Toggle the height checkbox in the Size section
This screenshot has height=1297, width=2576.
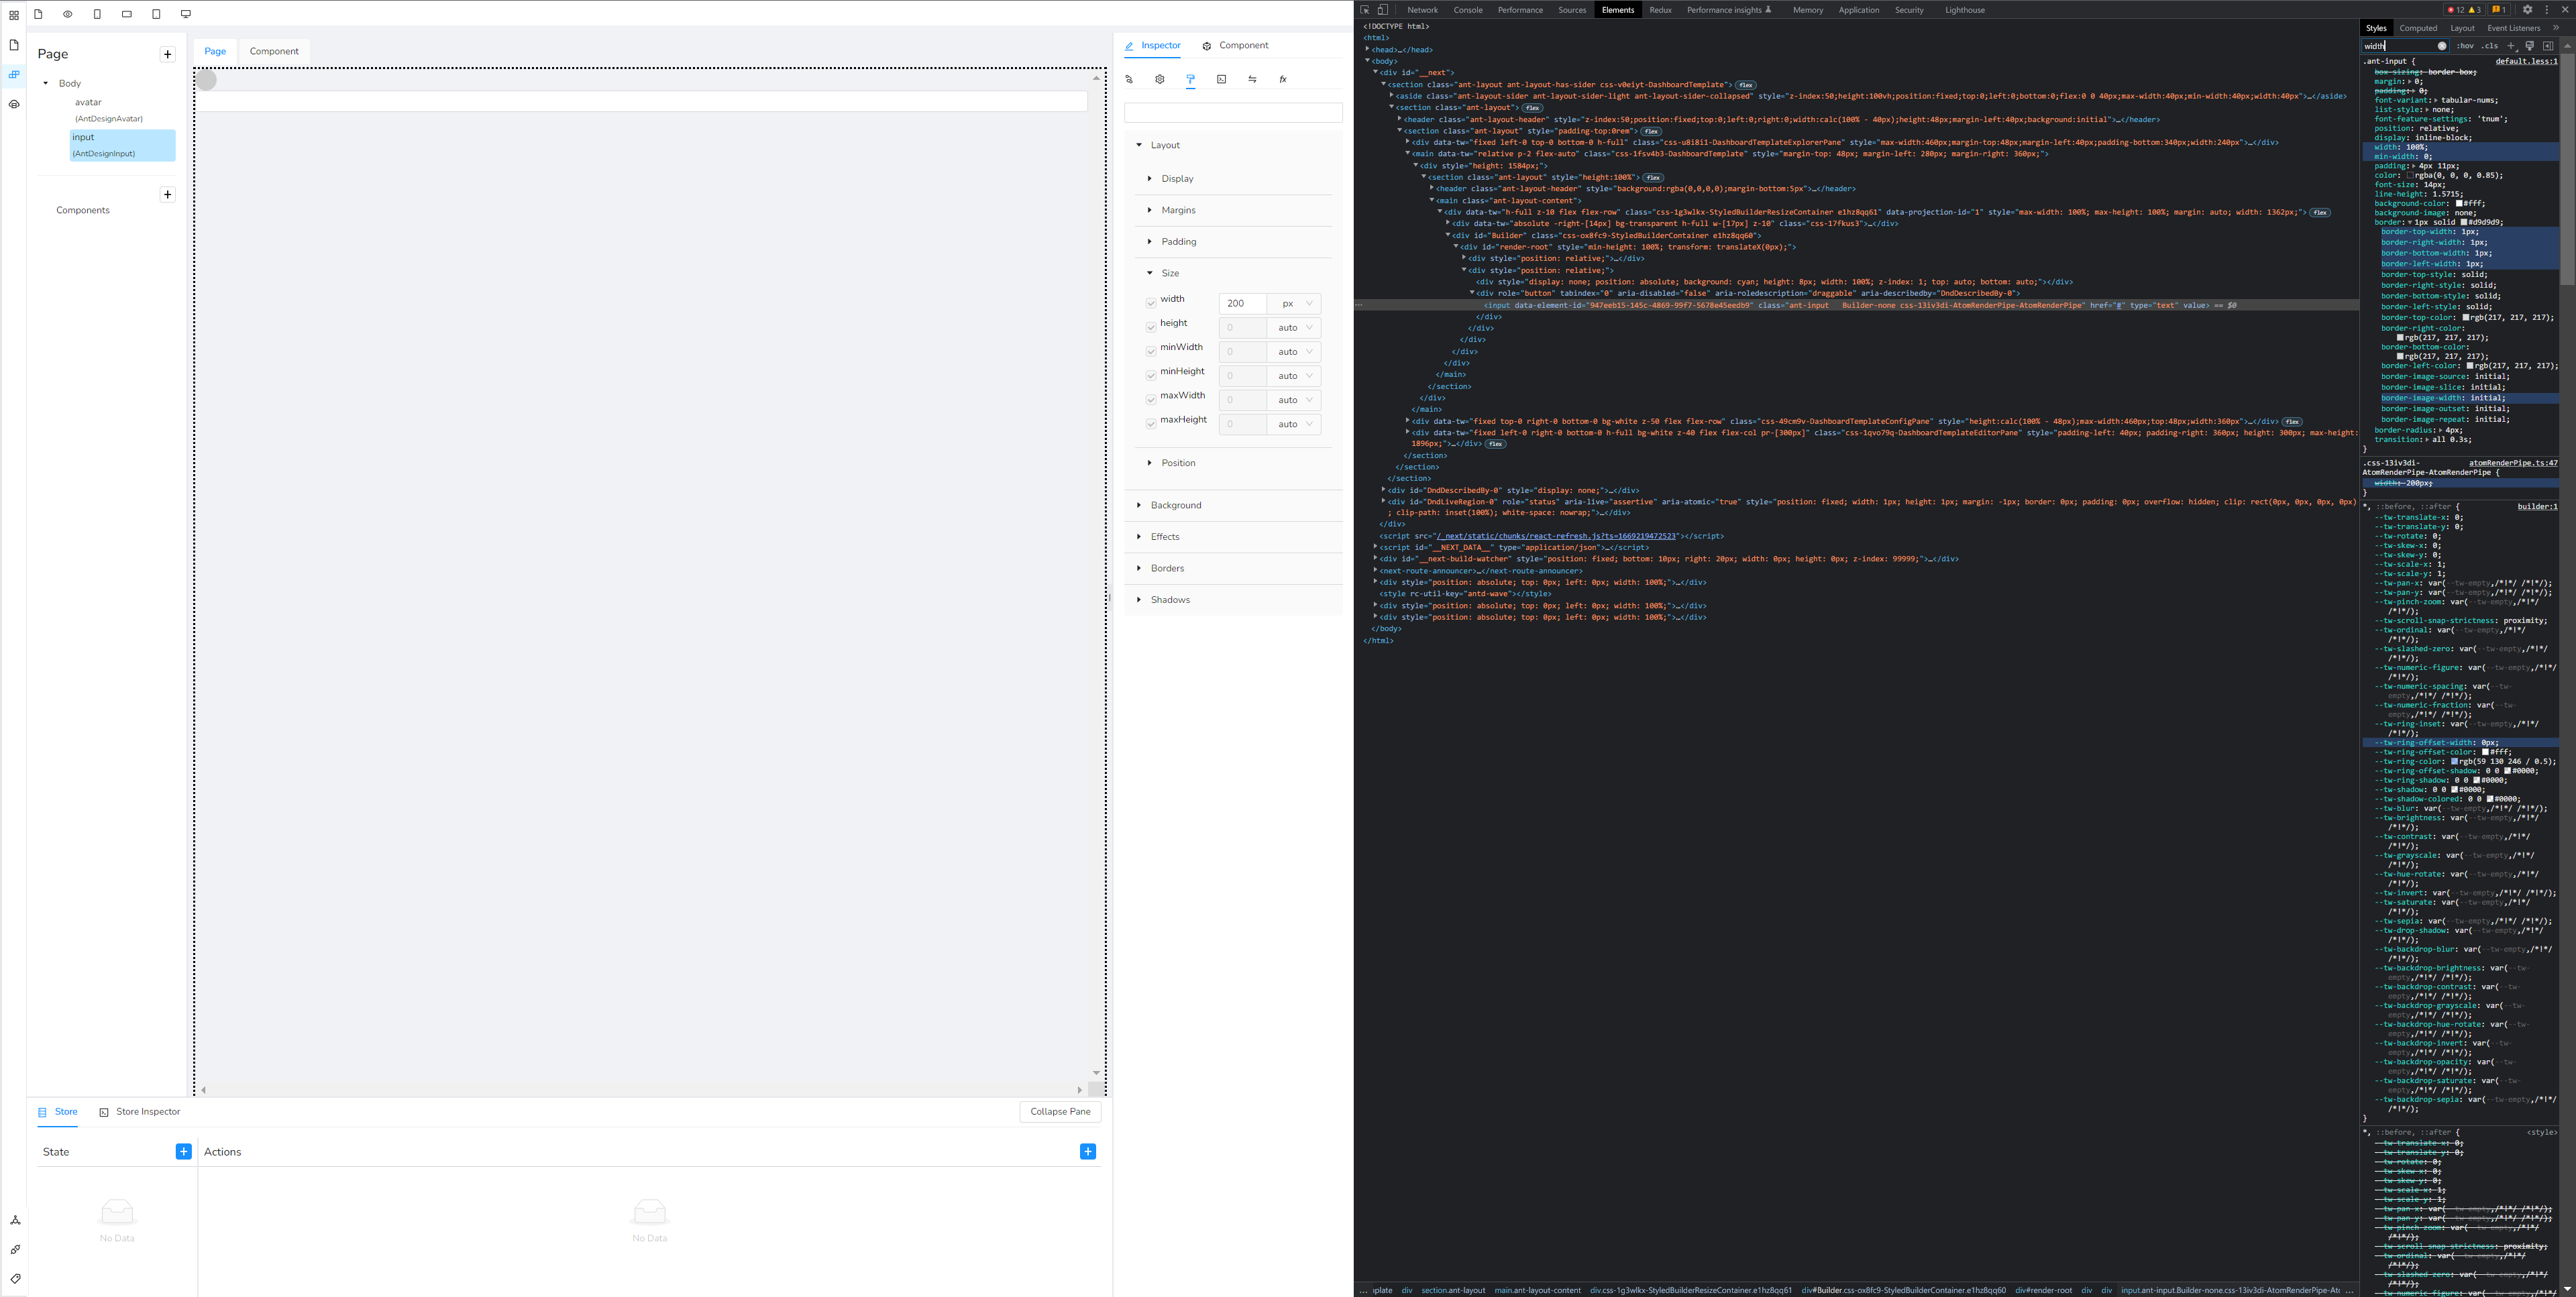(x=1151, y=327)
